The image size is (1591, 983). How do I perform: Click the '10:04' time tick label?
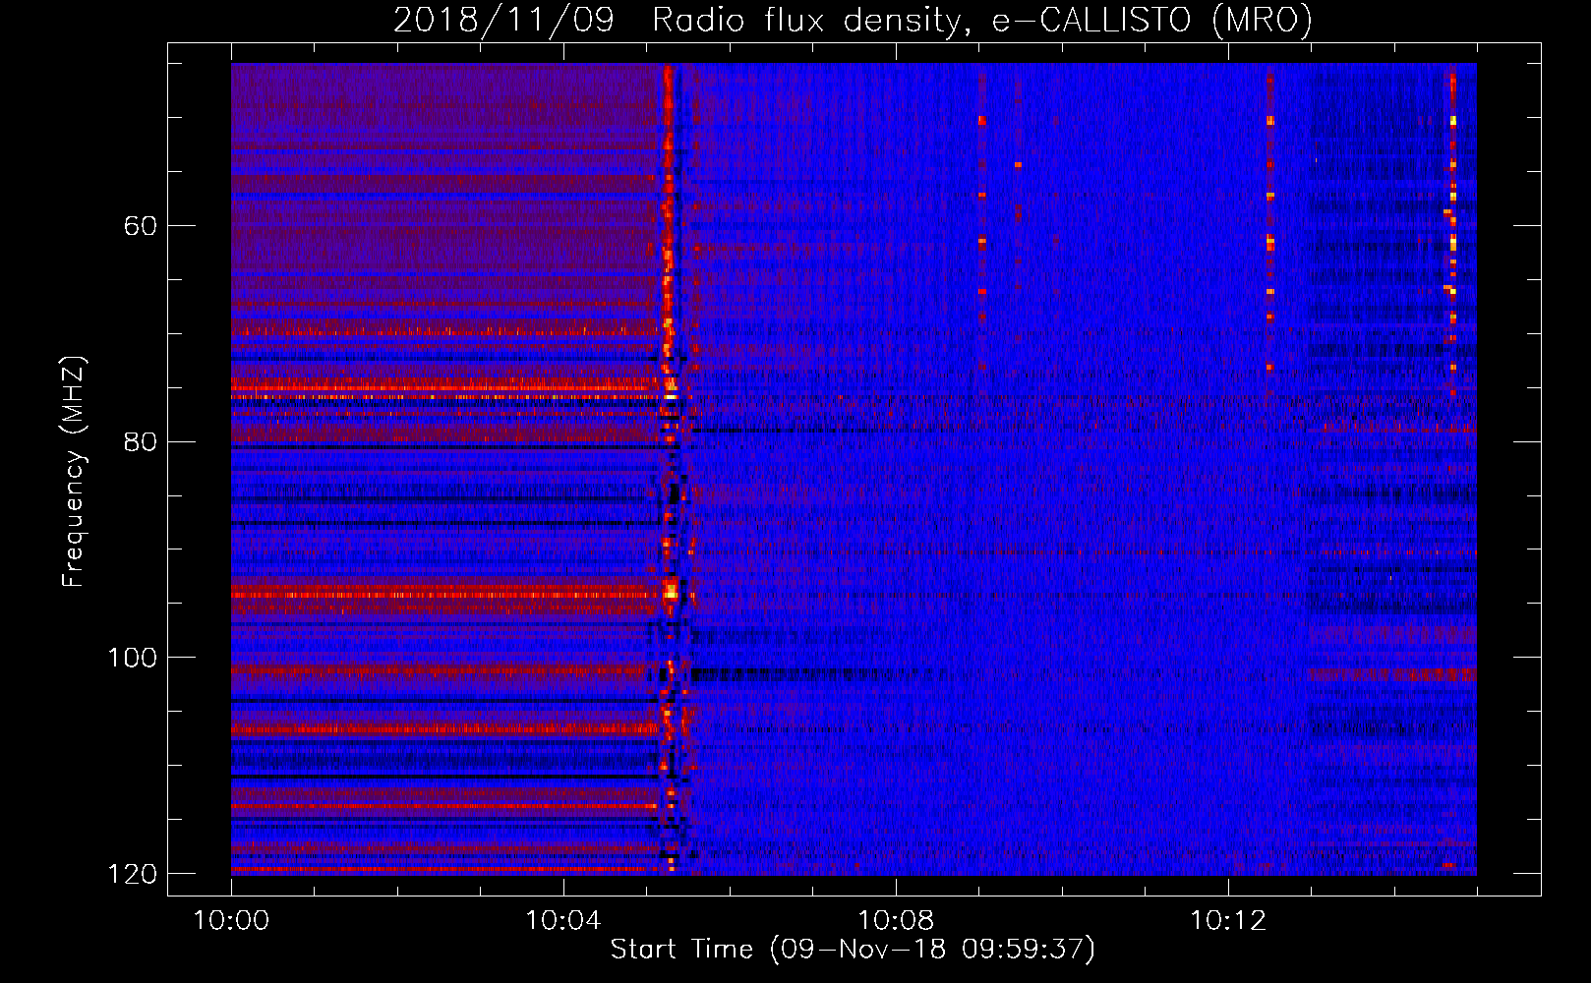coord(563,921)
